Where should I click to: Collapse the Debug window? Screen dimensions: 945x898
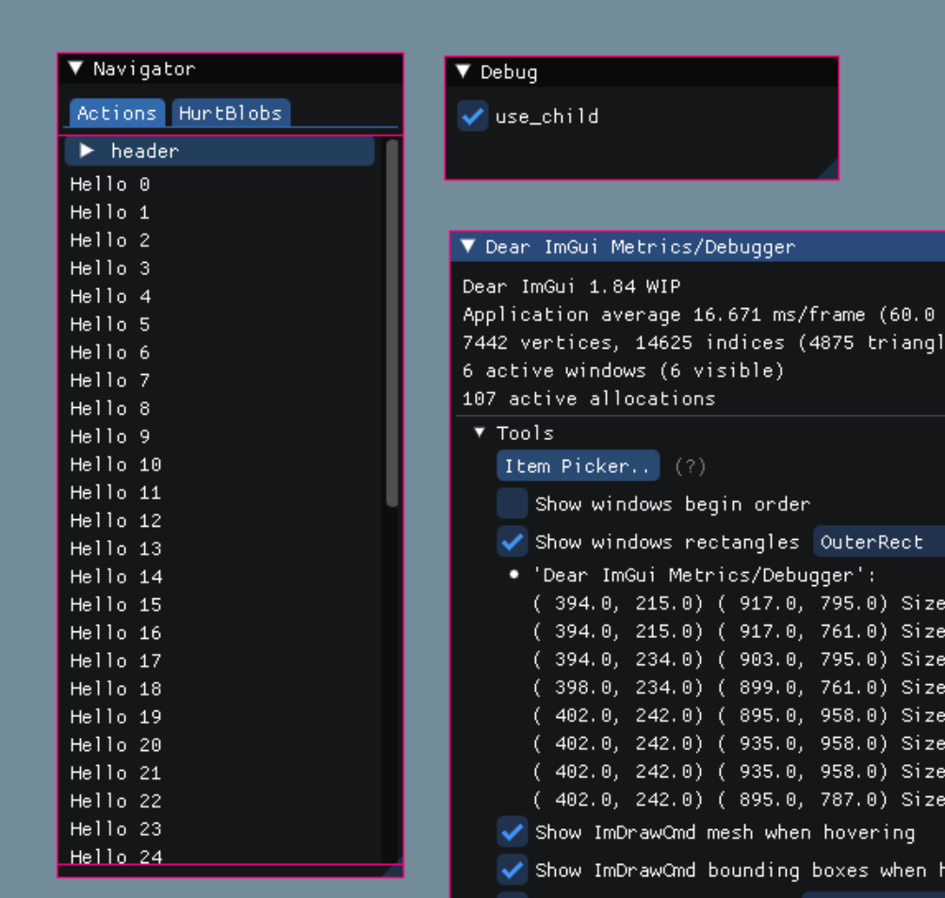[x=463, y=72]
